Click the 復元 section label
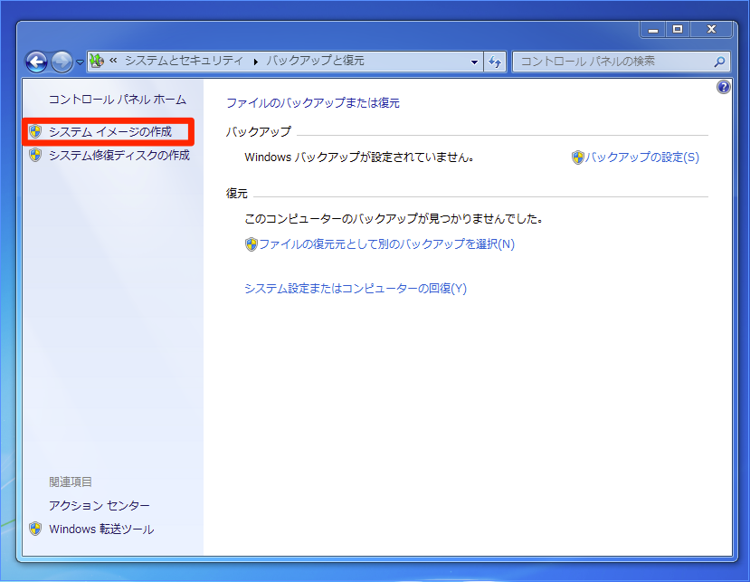Image resolution: width=750 pixels, height=582 pixels. (237, 194)
